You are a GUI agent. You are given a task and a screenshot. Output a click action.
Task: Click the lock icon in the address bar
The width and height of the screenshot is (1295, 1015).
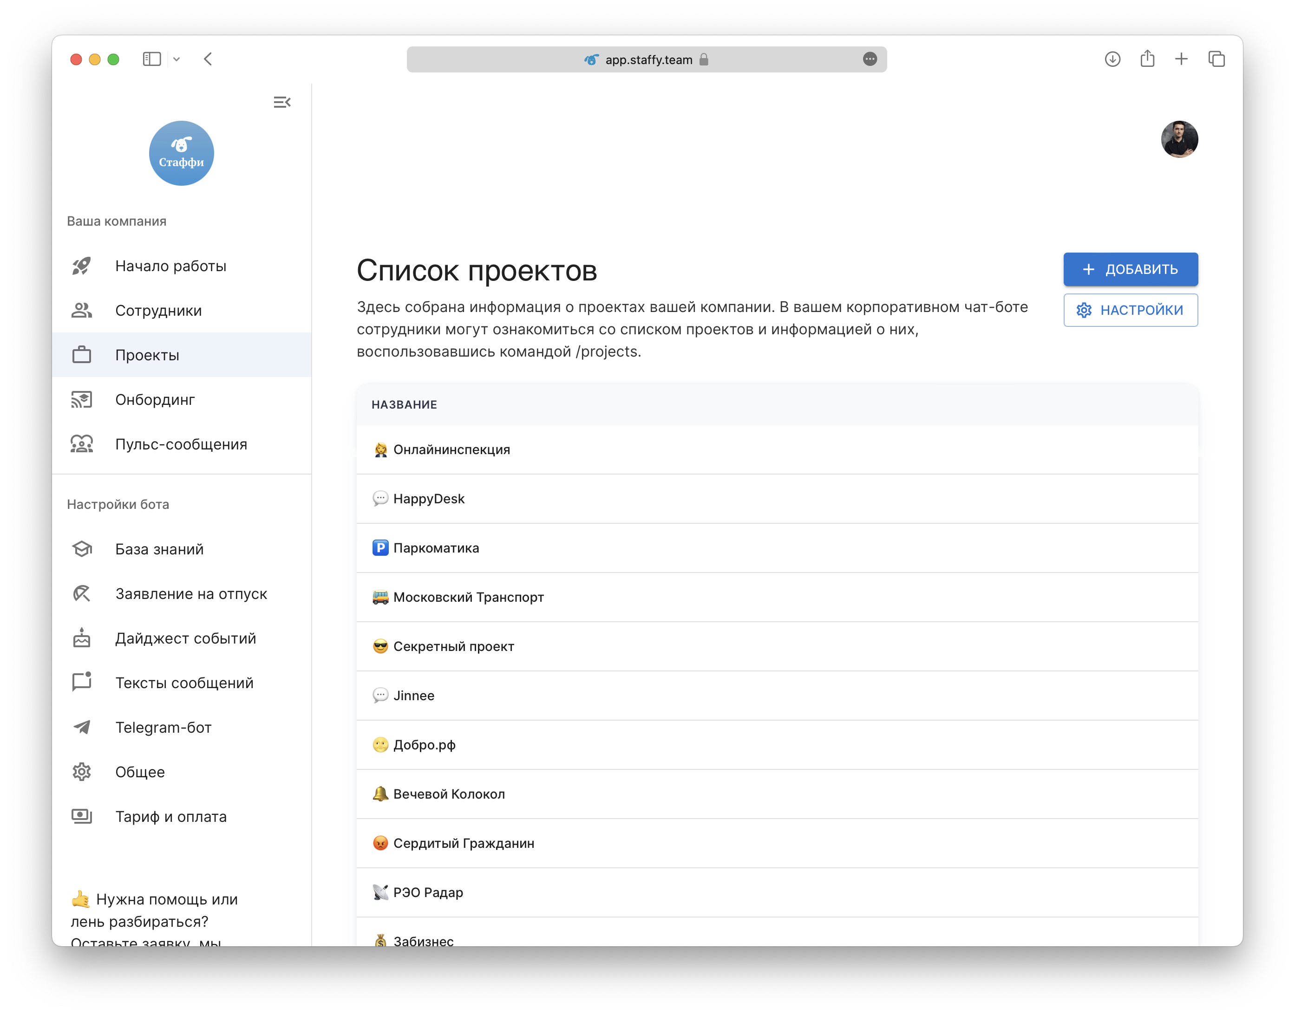(704, 59)
